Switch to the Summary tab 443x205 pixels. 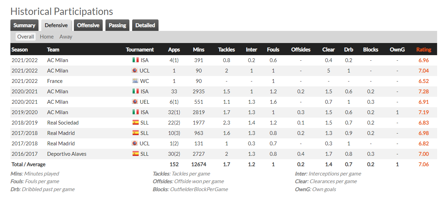[x=24, y=25]
